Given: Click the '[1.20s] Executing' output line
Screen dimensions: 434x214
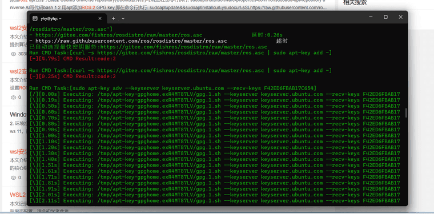Looking at the screenshot, I should pos(215,147).
